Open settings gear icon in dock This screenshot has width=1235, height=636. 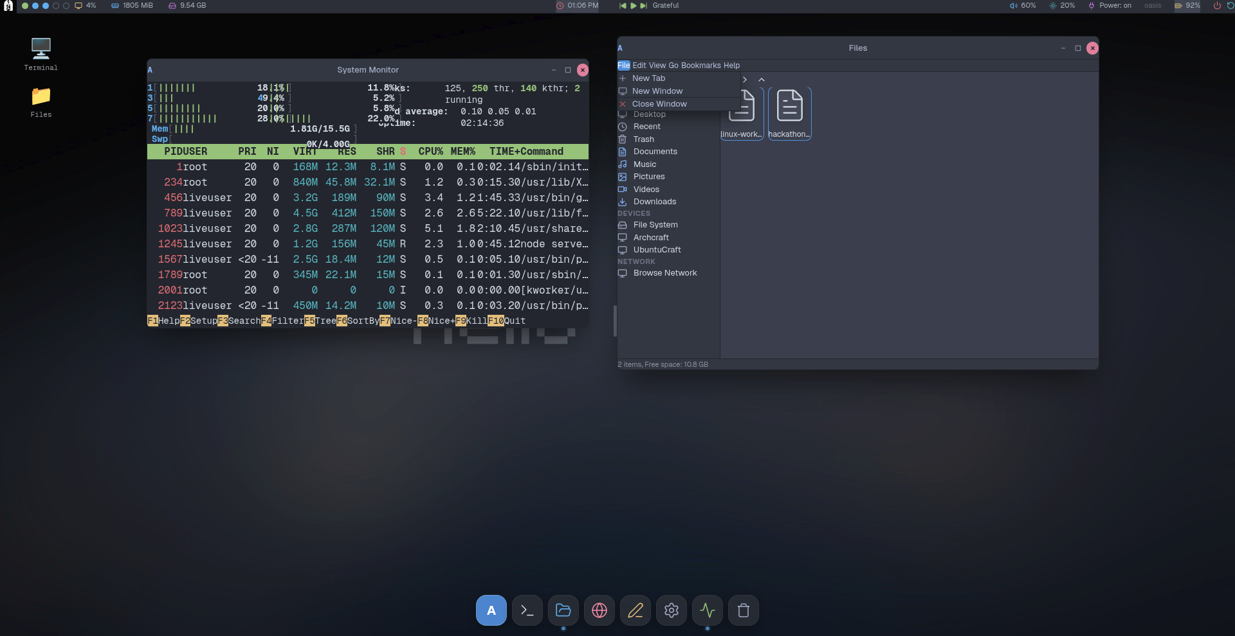click(672, 610)
